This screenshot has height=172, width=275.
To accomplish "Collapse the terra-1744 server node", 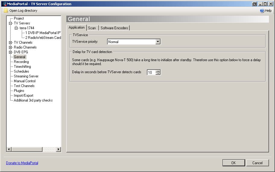I will (x=16, y=28).
